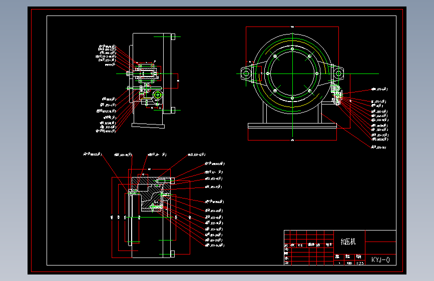Click the center of the large circular ring view
This screenshot has width=434, height=281.
[x=292, y=73]
